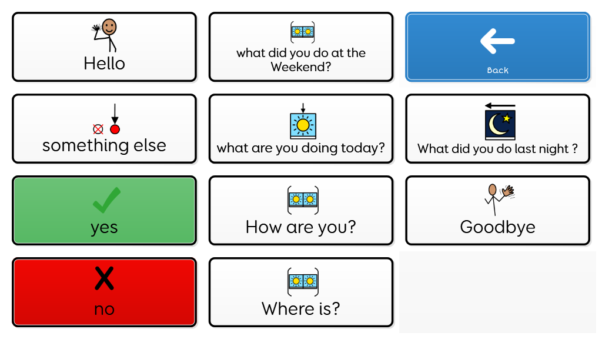Click the icon above How are you
Viewport: 602px width, 339px height.
pos(303,200)
